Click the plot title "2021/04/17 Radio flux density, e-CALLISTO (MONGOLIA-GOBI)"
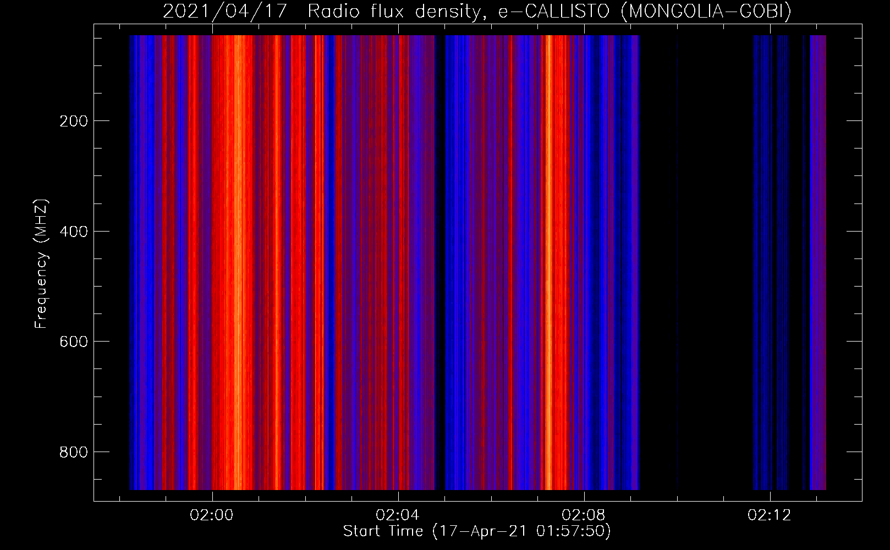The height and width of the screenshot is (550, 890). pos(477,12)
